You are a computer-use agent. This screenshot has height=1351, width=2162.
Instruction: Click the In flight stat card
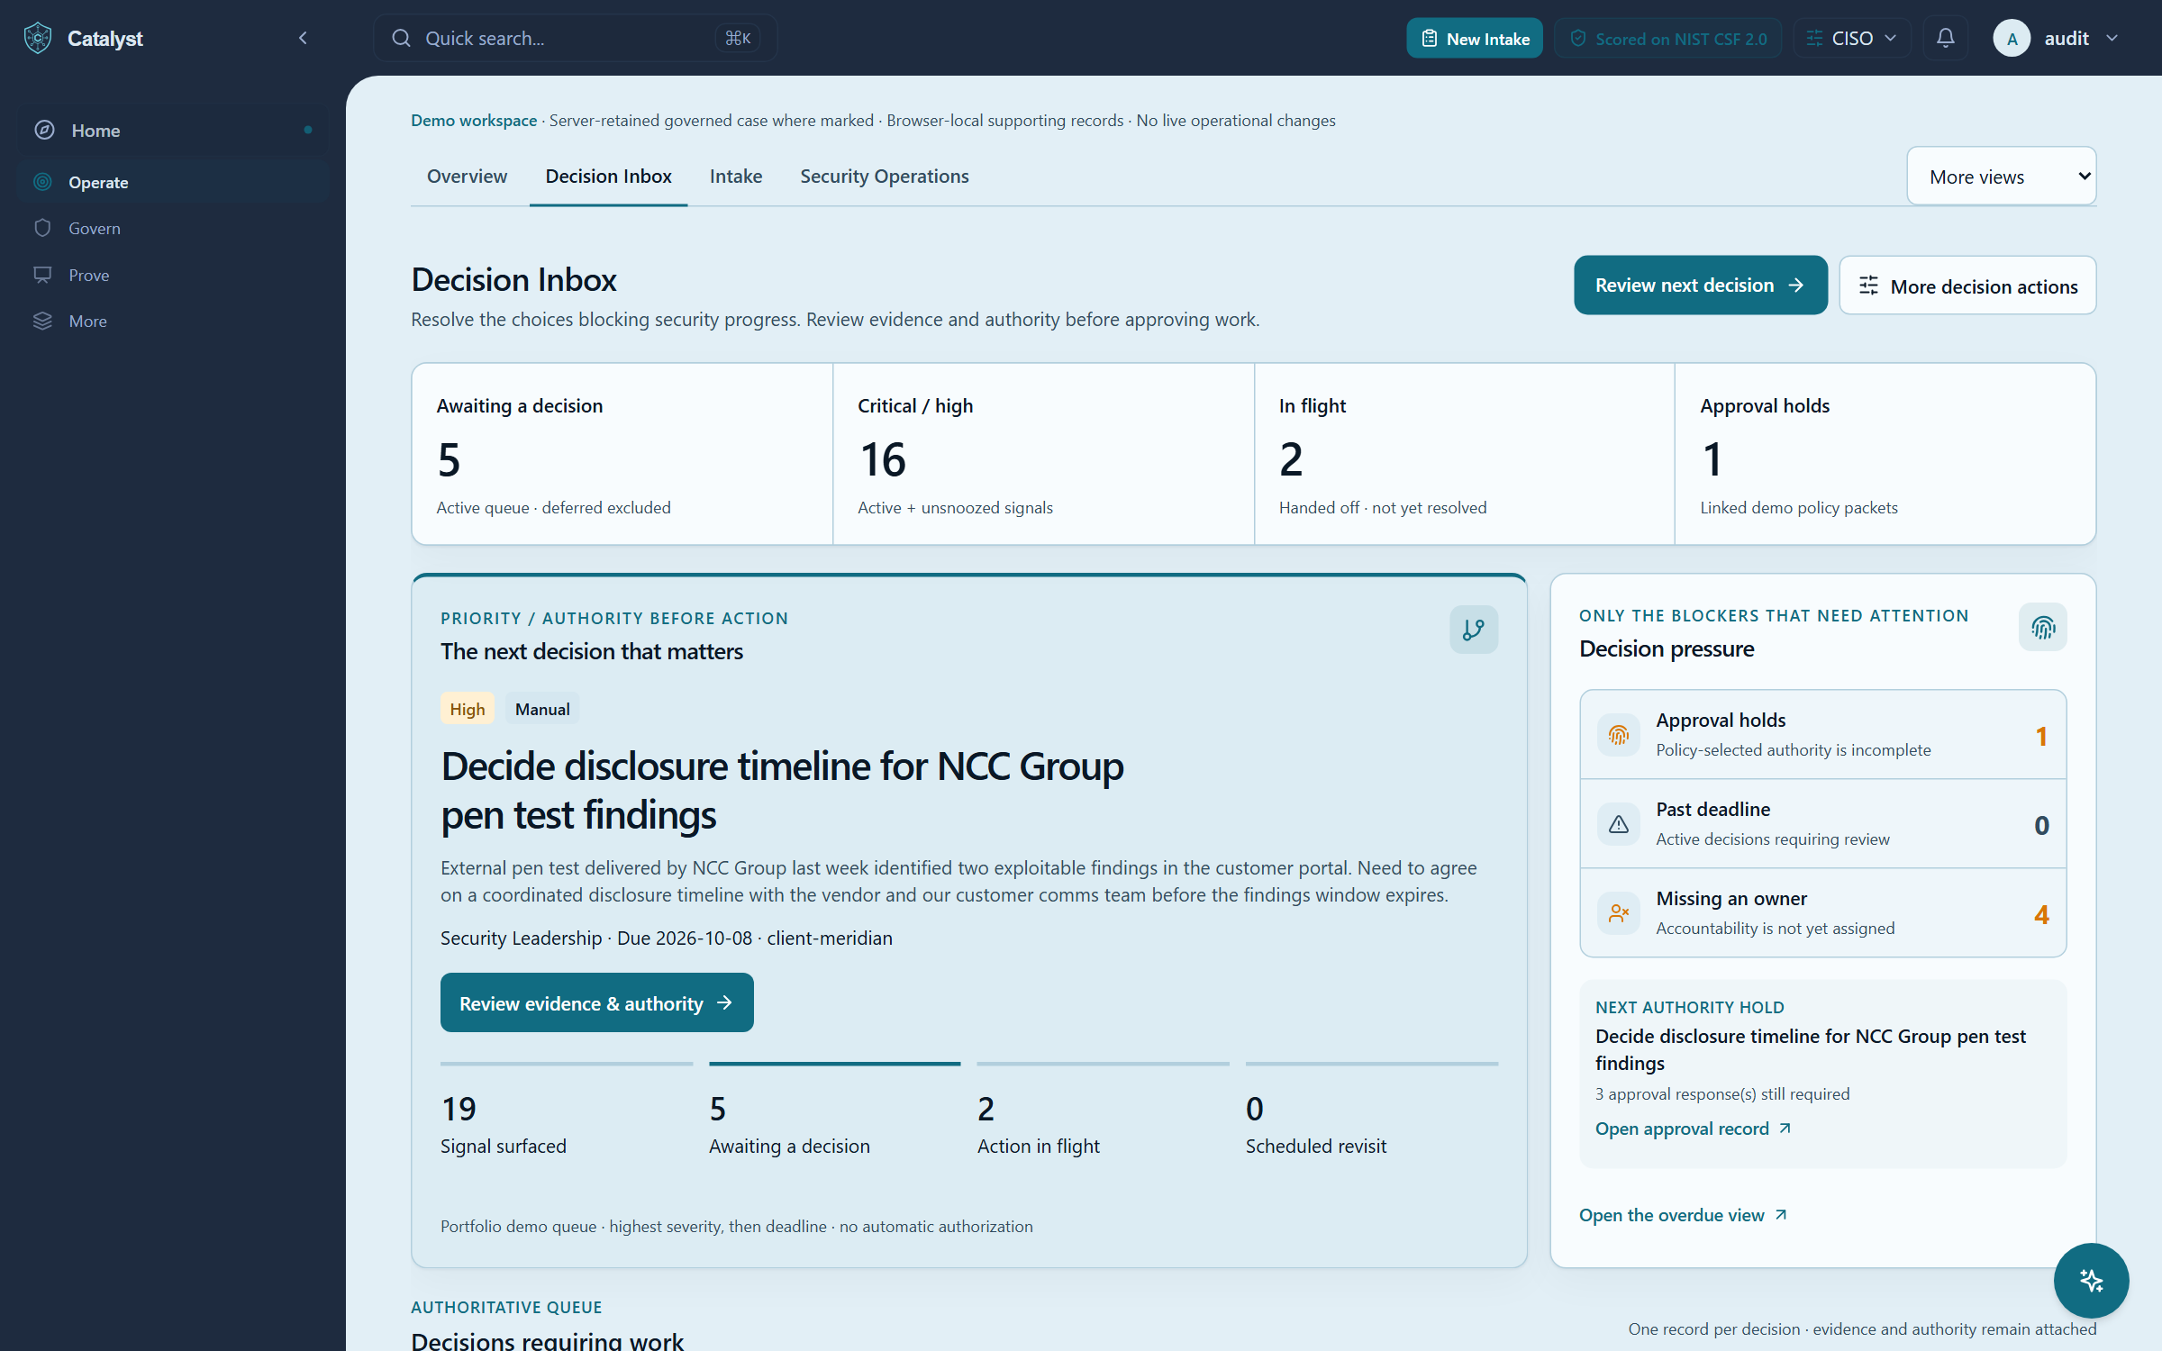1464,454
